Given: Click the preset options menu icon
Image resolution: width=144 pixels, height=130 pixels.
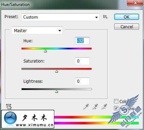Looking at the screenshot, I should [105, 17].
